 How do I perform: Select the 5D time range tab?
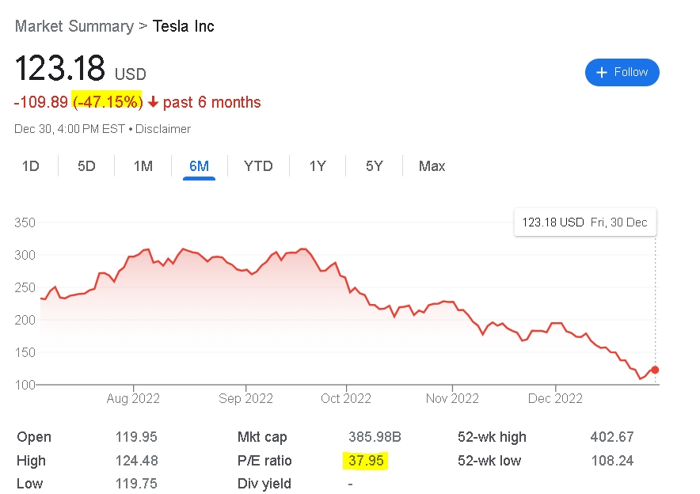(86, 166)
